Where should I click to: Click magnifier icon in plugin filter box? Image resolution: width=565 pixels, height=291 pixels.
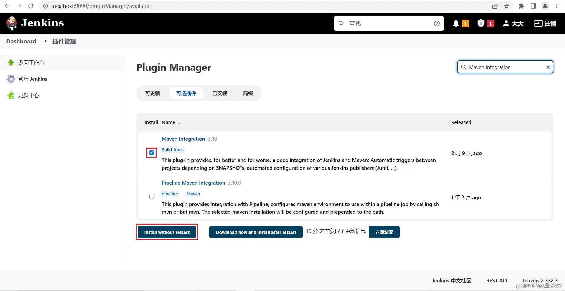[464, 67]
